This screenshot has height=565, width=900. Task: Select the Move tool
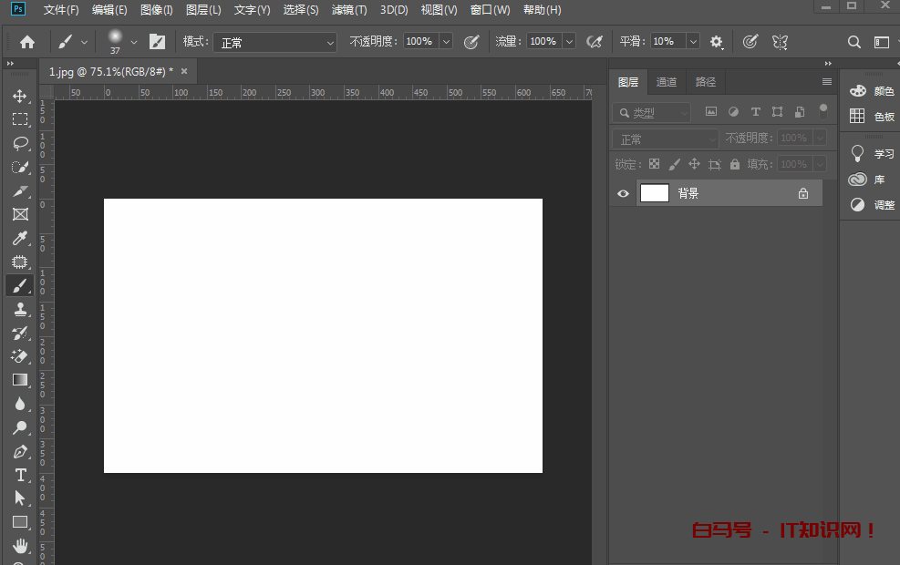pyautogui.click(x=19, y=96)
